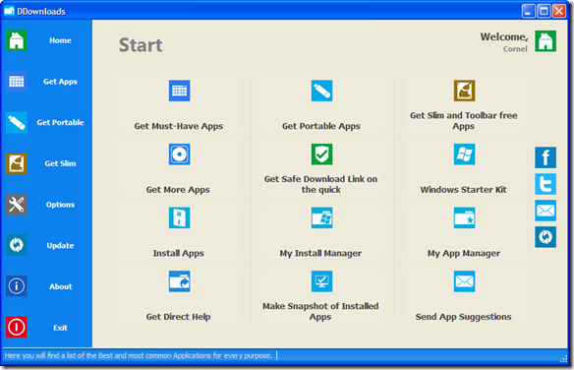Open the My App Manager link
Screen dimensions: 574x370
click(464, 253)
